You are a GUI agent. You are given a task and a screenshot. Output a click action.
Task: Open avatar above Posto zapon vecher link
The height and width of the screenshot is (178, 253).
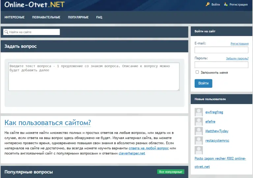[x=199, y=150]
